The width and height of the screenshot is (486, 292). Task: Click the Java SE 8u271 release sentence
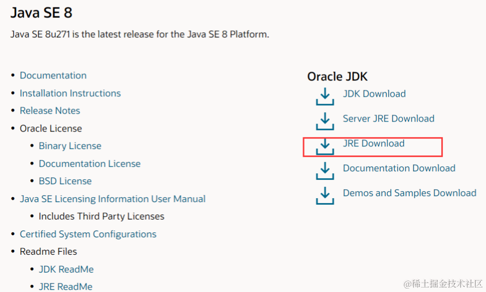coord(140,34)
